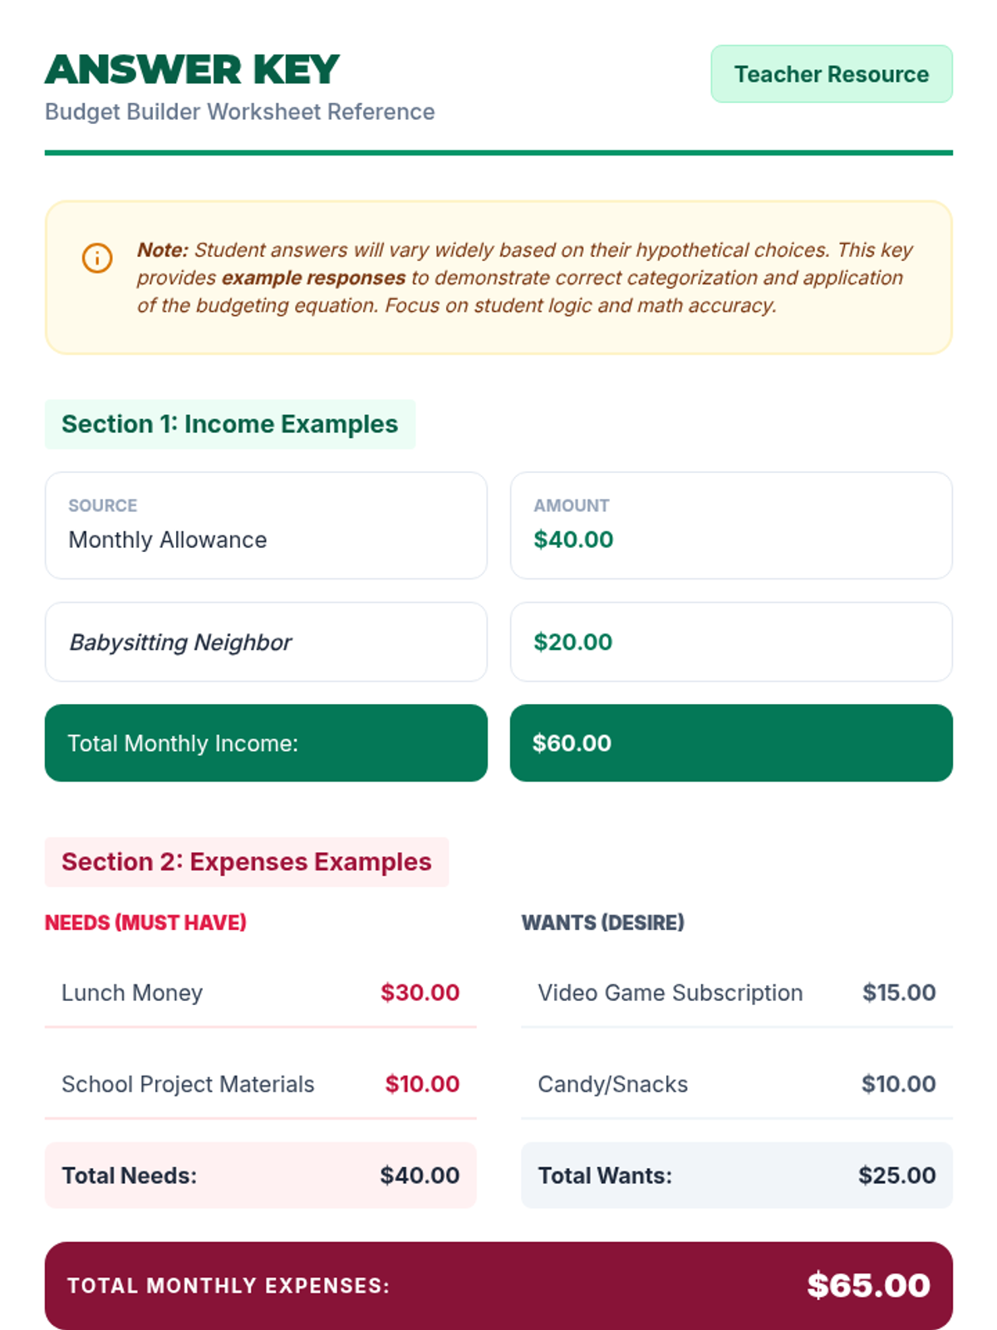Click the Total Needs summary row
This screenshot has width=997, height=1330.
click(x=260, y=1175)
